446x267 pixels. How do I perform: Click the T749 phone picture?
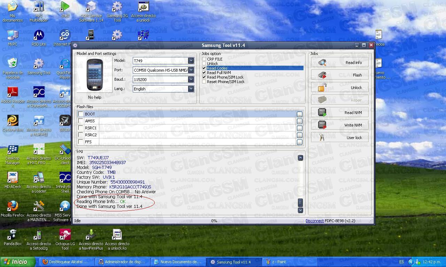tap(95, 75)
